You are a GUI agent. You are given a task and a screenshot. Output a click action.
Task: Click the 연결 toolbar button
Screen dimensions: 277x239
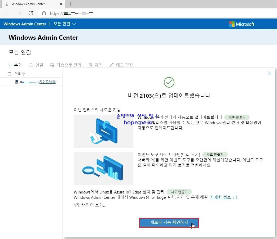36,65
